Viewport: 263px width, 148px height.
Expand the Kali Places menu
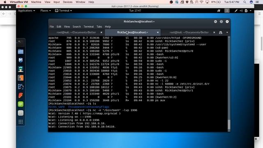(46, 11)
